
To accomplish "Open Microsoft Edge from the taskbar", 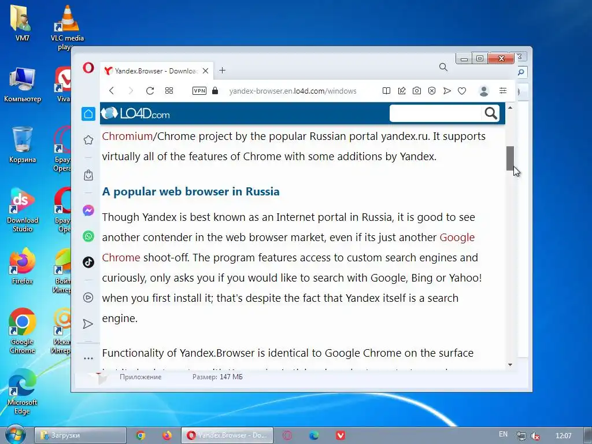I will pos(314,435).
